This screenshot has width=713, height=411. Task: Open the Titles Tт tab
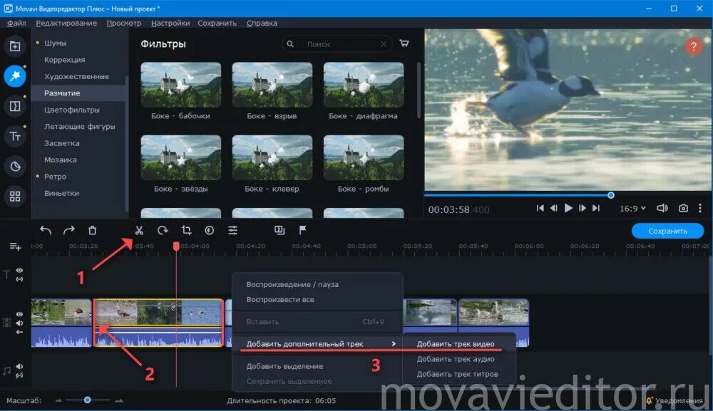pyautogui.click(x=14, y=136)
